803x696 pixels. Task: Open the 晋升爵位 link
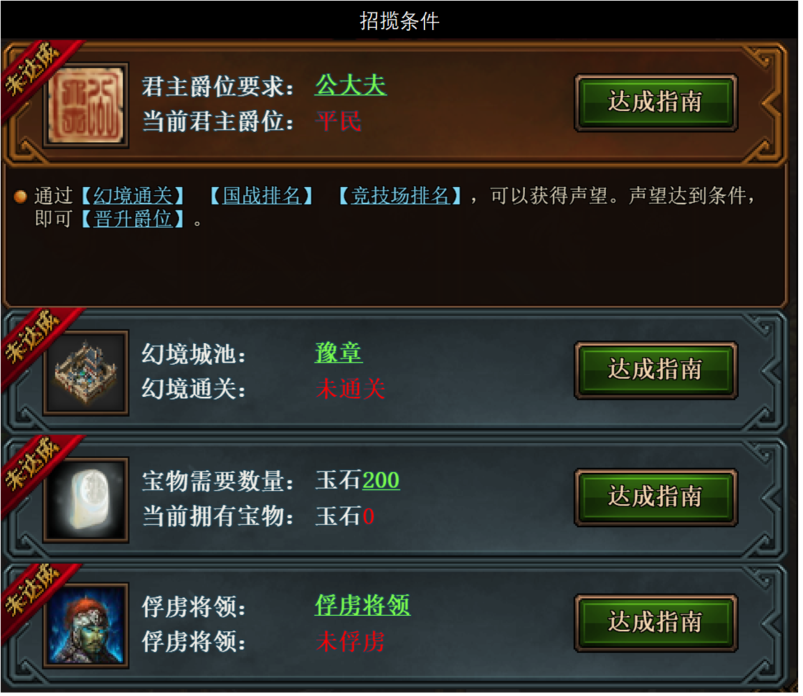coord(132,220)
